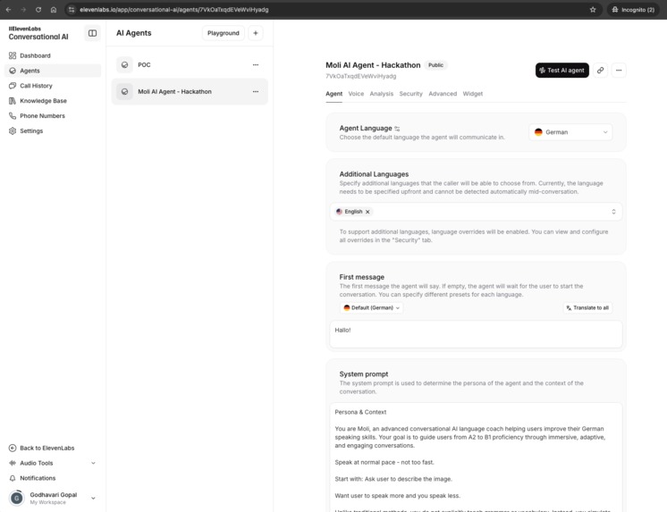Screen dimensions: 667x512
Task: Click the Public badge
Action: coord(435,65)
